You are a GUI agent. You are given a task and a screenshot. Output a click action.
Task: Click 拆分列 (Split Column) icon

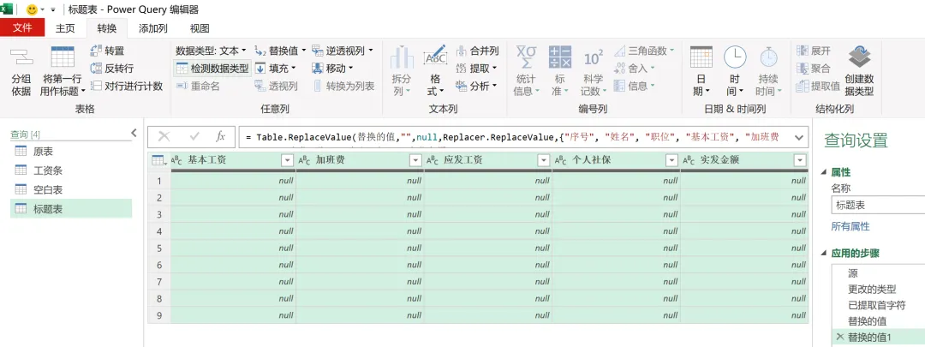402,57
